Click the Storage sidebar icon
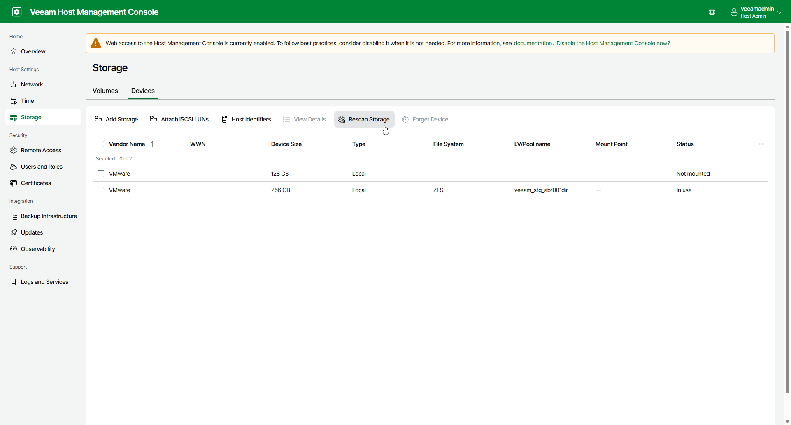Image resolution: width=791 pixels, height=425 pixels. pyautogui.click(x=14, y=117)
